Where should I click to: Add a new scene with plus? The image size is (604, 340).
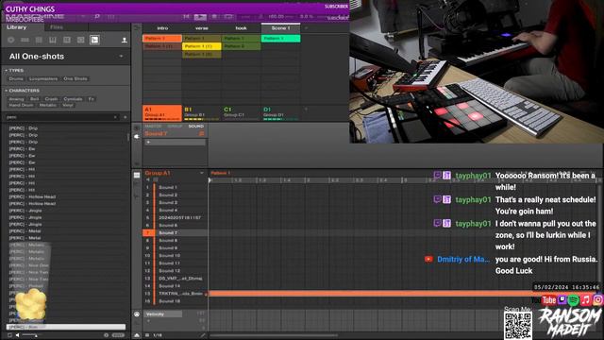[306, 28]
